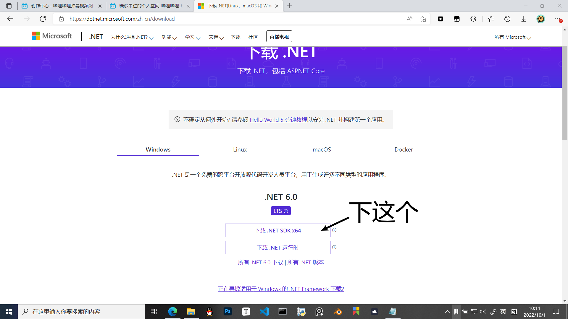The width and height of the screenshot is (568, 319).
Task: Click the Windows taskbar search box
Action: pos(81,312)
